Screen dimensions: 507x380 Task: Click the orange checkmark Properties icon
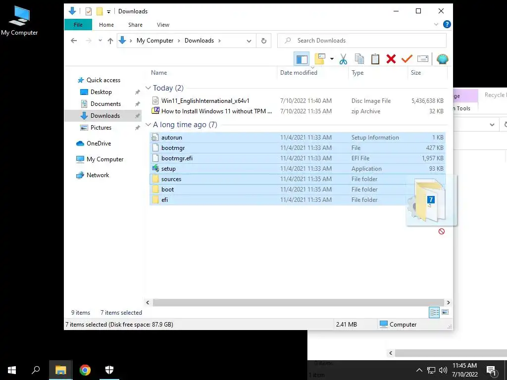click(407, 59)
